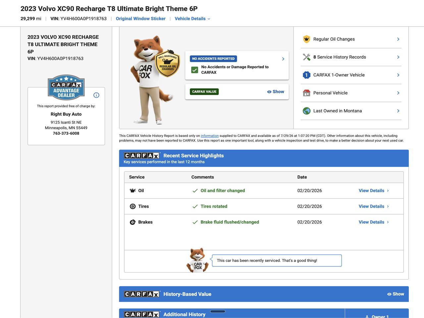424x318 pixels.
Task: Click the Oil service can icon
Action: point(132,190)
